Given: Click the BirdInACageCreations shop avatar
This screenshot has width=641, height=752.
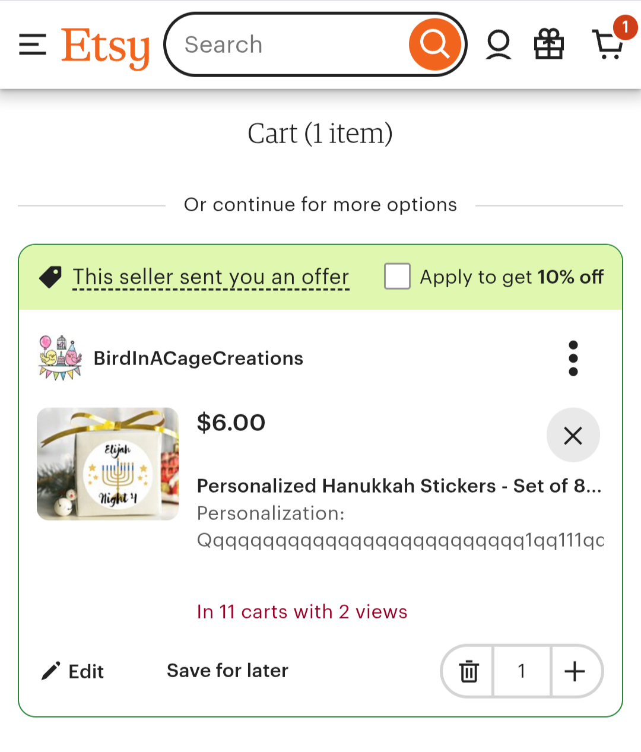Looking at the screenshot, I should [60, 358].
